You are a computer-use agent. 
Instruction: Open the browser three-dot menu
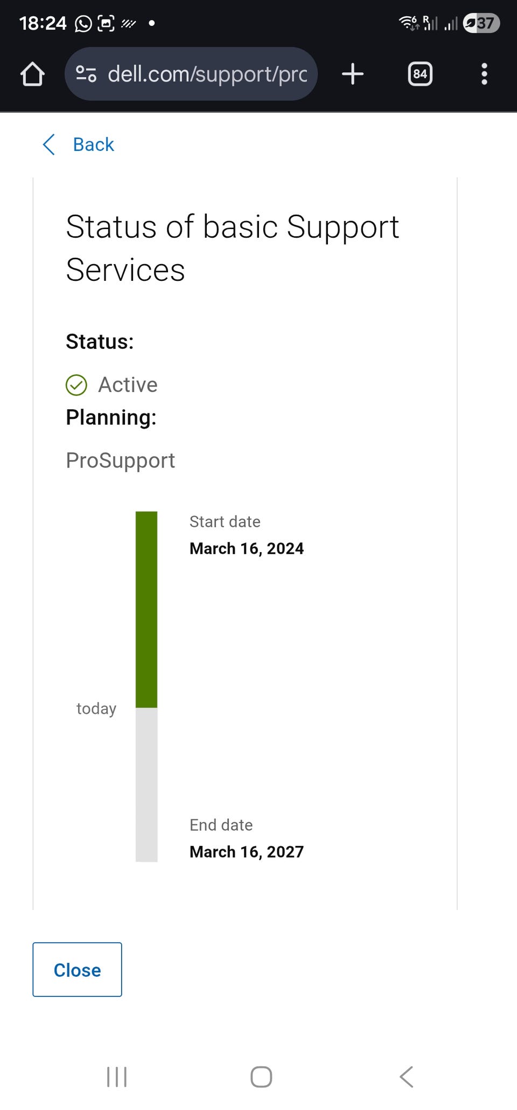[x=484, y=74]
